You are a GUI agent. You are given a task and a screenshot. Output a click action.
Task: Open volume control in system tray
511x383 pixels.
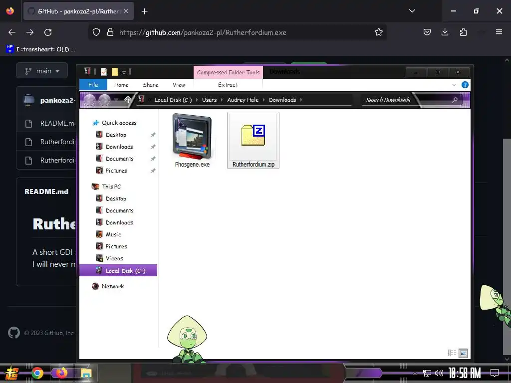(439, 373)
